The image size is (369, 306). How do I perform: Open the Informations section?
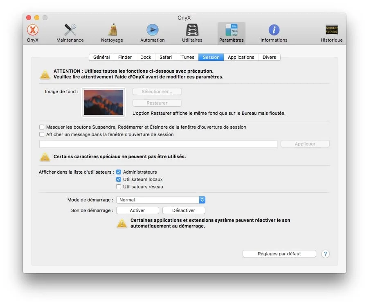[274, 33]
